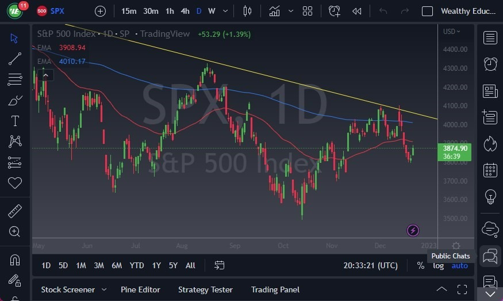This screenshot has height=301, width=503.
Task: Set the chart range to 1M
Action: coord(81,265)
